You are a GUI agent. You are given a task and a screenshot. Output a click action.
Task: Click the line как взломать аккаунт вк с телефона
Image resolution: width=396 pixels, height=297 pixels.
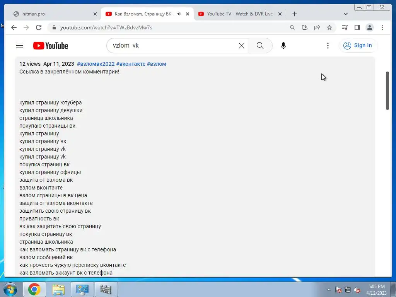[66, 273]
